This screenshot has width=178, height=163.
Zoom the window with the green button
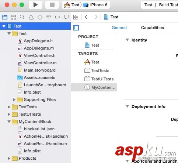tap(22, 5)
